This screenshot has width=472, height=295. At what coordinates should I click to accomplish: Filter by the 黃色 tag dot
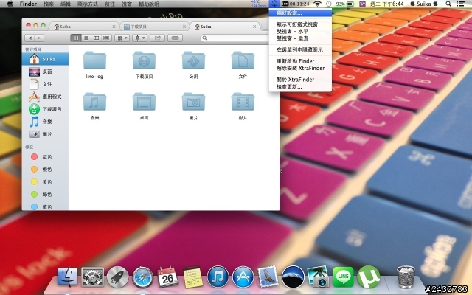click(x=35, y=182)
